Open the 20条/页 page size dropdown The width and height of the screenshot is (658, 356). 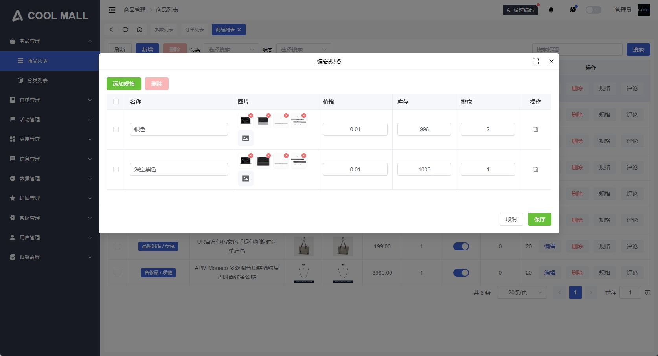[x=522, y=292]
